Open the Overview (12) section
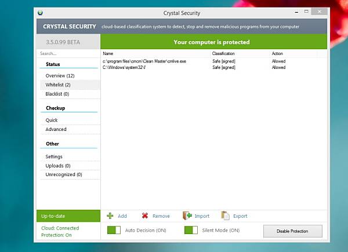This screenshot has height=252, width=348. click(x=60, y=76)
